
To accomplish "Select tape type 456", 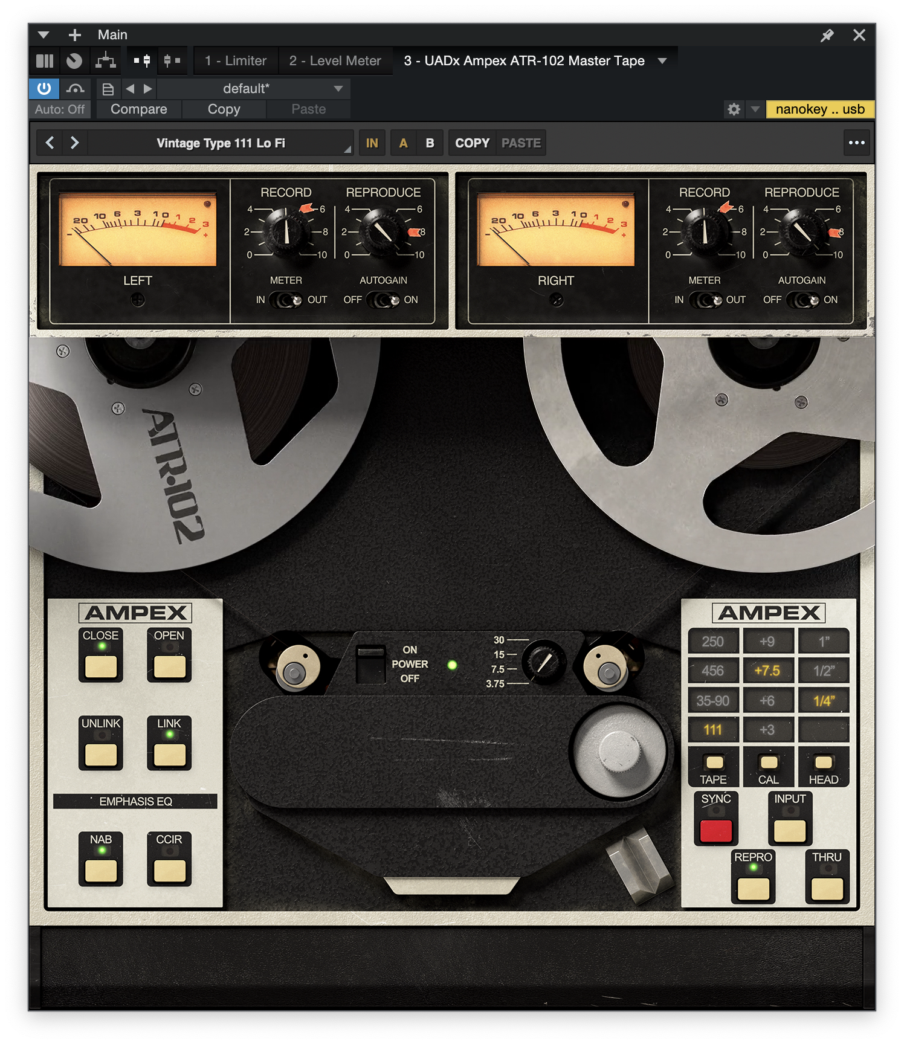I will click(713, 671).
